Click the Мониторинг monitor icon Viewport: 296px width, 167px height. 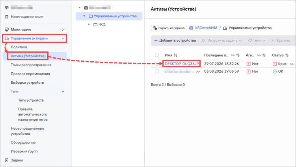7,29
